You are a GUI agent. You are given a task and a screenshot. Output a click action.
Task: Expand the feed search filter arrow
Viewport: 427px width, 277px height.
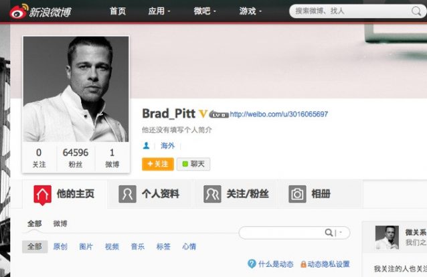click(x=341, y=233)
